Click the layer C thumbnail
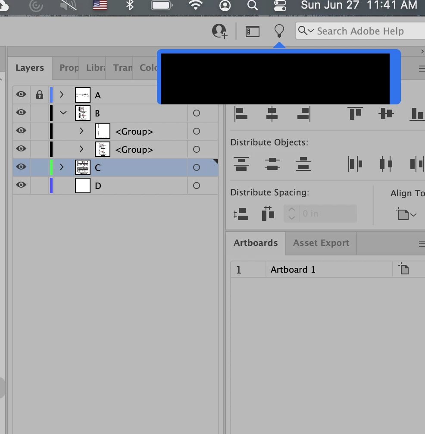Screen dimensions: 425x434 [83, 167]
